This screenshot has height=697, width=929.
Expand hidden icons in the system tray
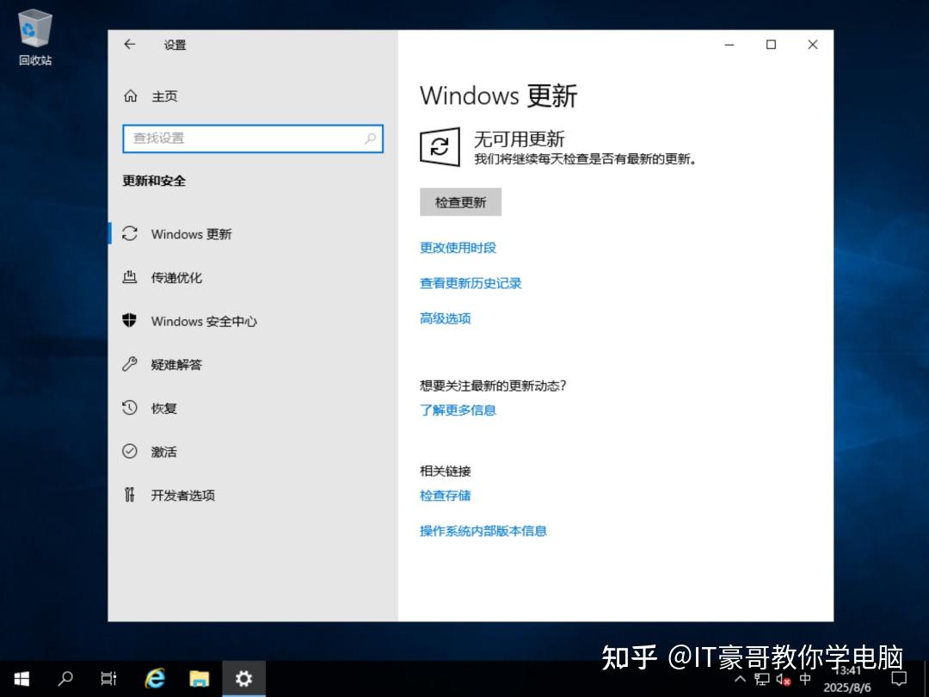[740, 679]
